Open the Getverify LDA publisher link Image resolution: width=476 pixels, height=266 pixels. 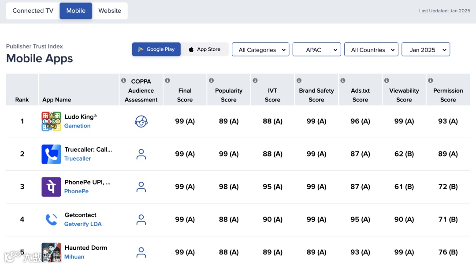pyautogui.click(x=83, y=224)
